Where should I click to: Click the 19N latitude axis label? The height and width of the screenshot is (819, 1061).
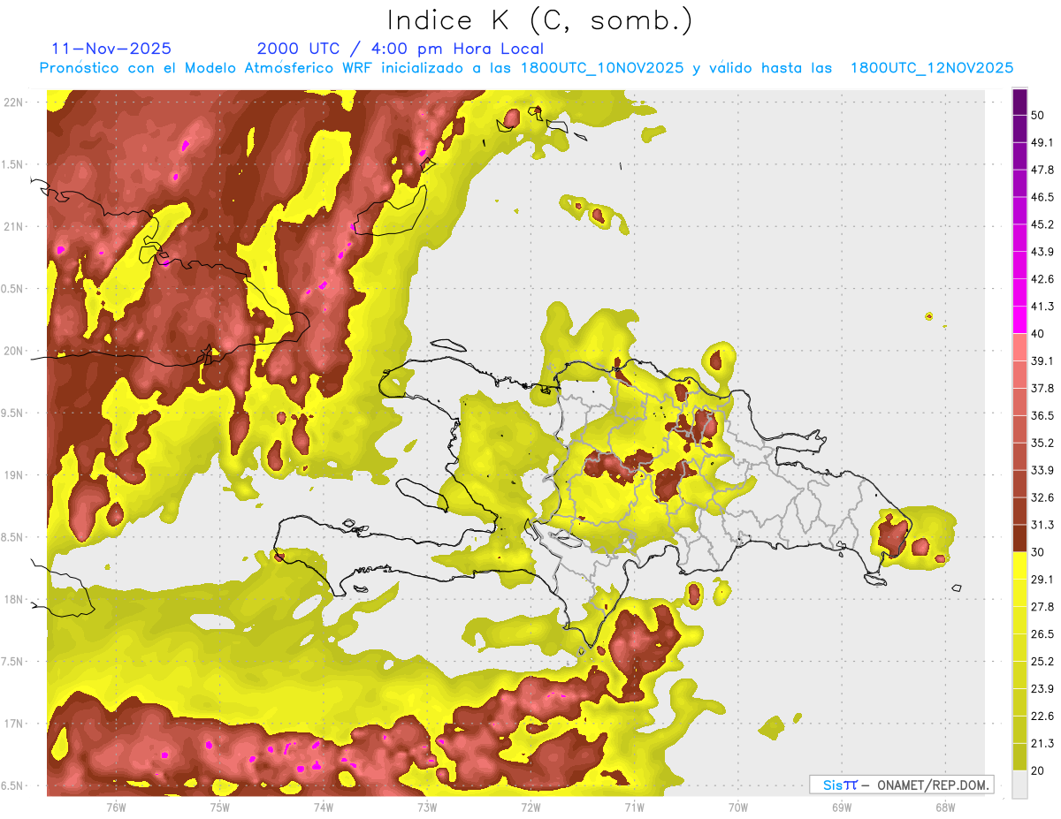pos(14,475)
